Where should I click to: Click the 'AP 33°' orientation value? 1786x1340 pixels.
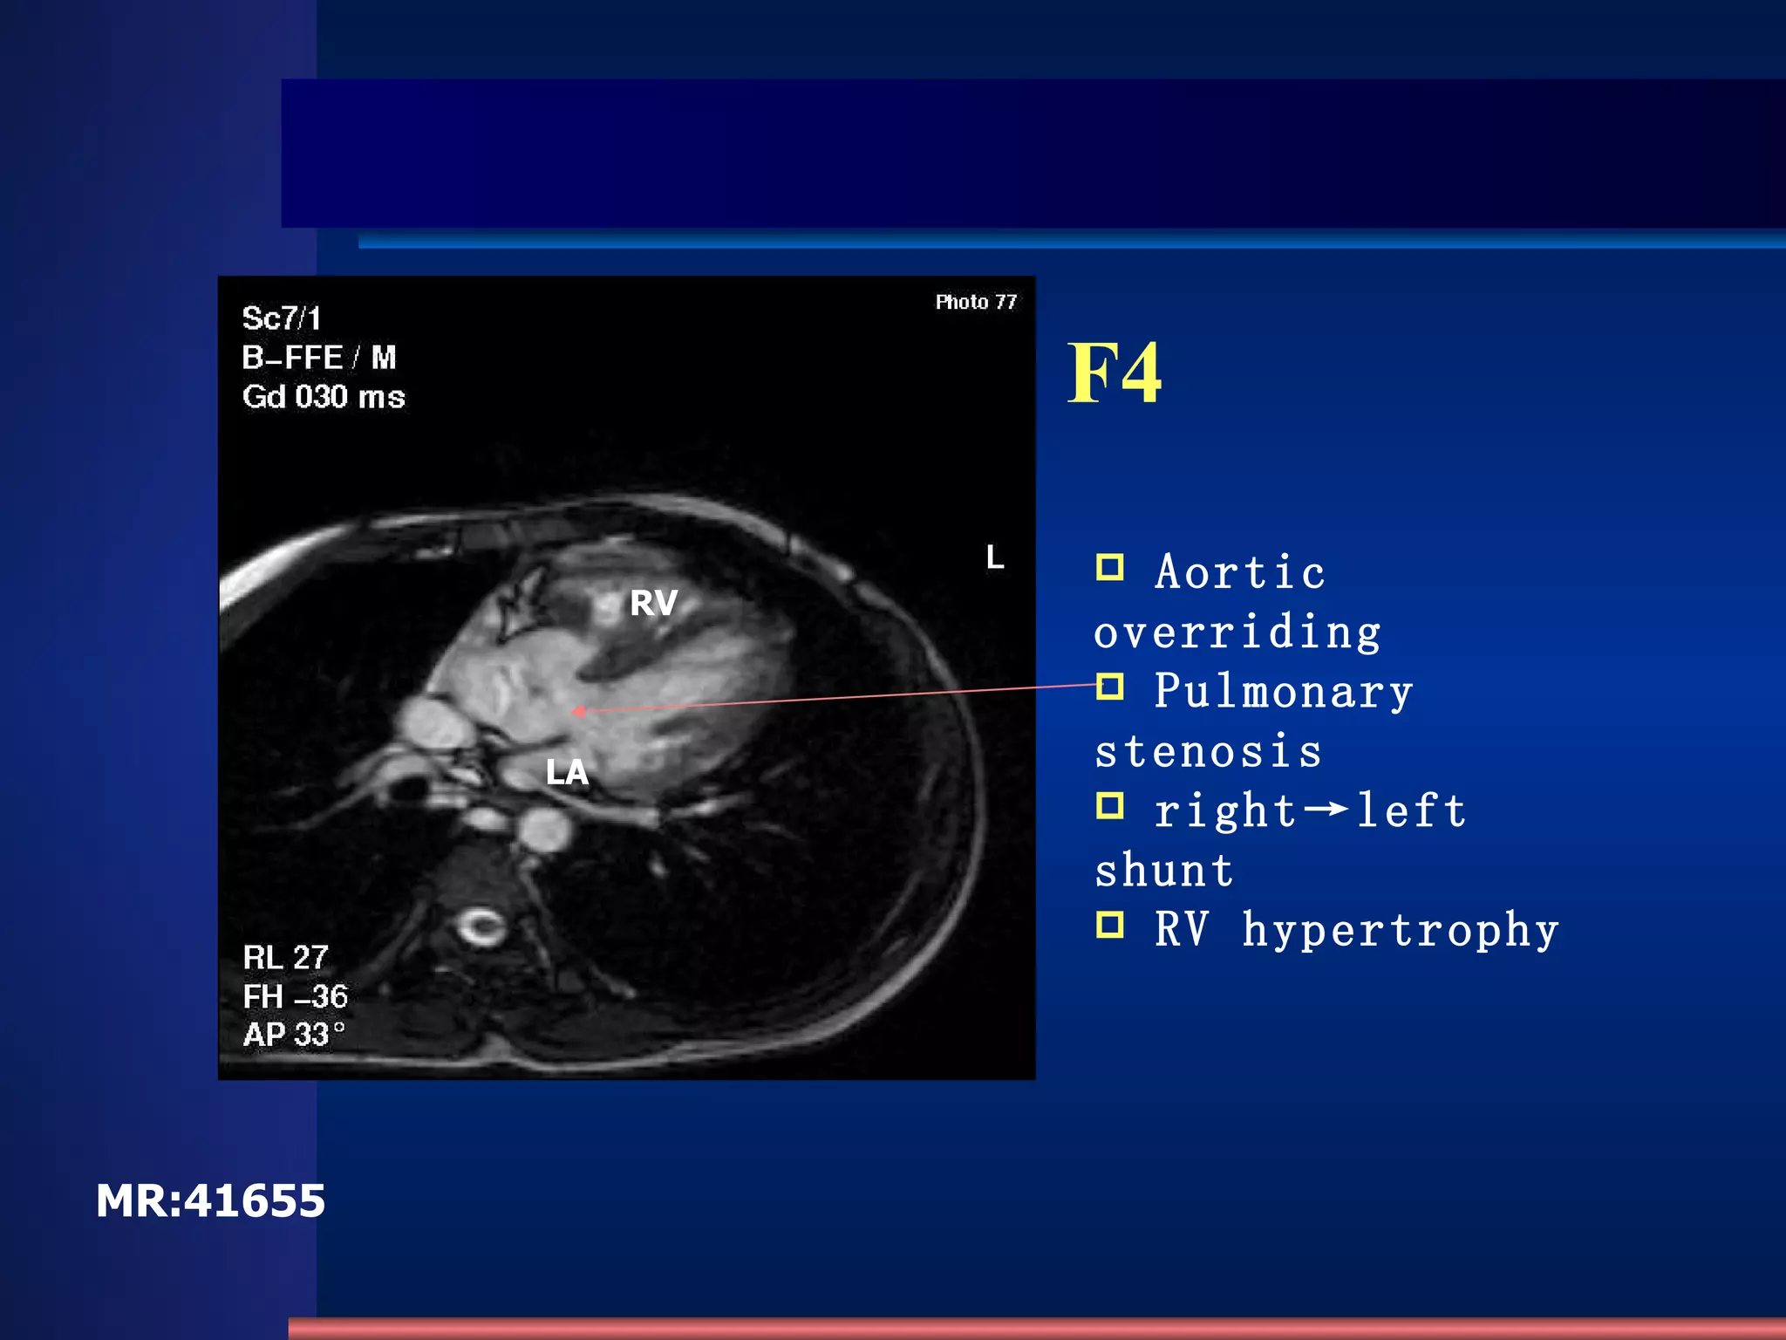point(294,1035)
